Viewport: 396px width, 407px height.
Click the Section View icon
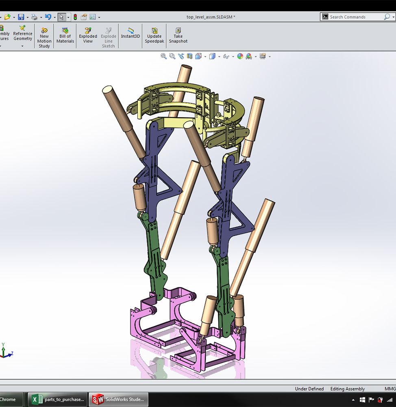(189, 56)
